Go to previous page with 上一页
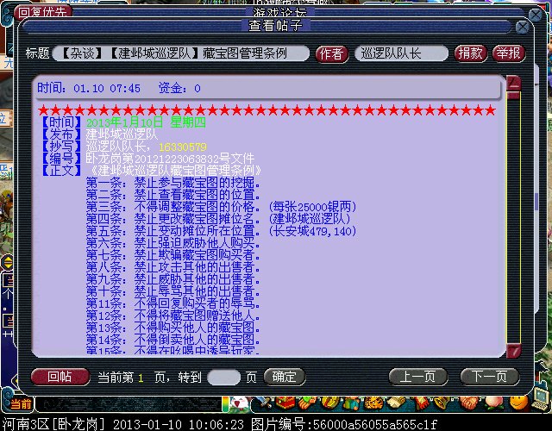The image size is (552, 431). tap(418, 377)
